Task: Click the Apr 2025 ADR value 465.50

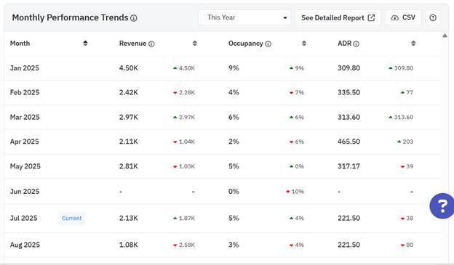Action: tap(349, 142)
